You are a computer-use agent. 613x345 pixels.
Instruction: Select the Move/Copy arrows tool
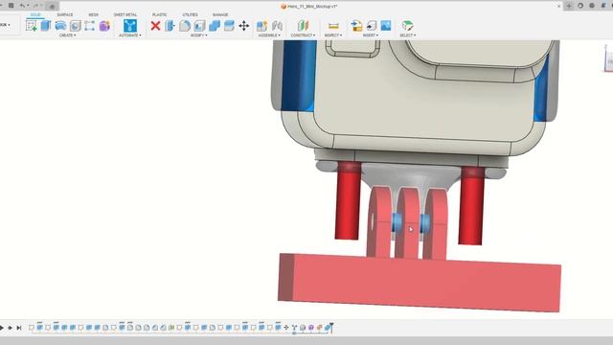pos(244,26)
